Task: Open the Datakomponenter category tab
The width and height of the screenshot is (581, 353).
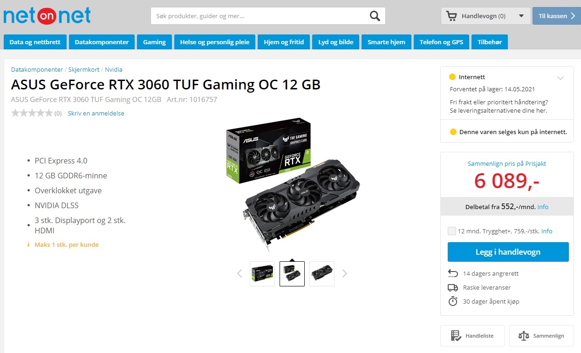Action: click(102, 42)
